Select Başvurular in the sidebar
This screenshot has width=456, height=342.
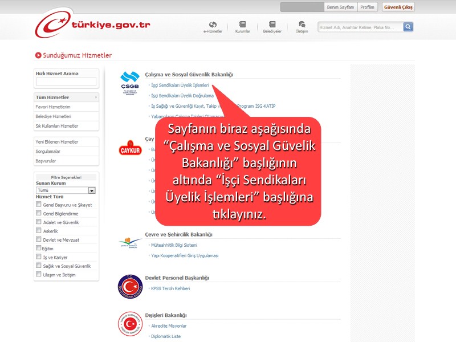click(66, 161)
